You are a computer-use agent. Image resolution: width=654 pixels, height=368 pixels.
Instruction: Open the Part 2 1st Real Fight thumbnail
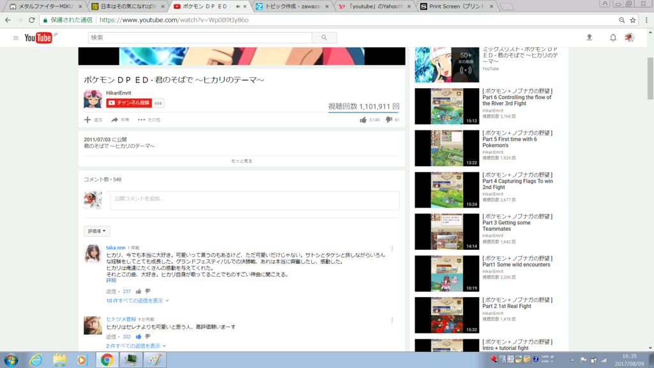pyautogui.click(x=446, y=315)
